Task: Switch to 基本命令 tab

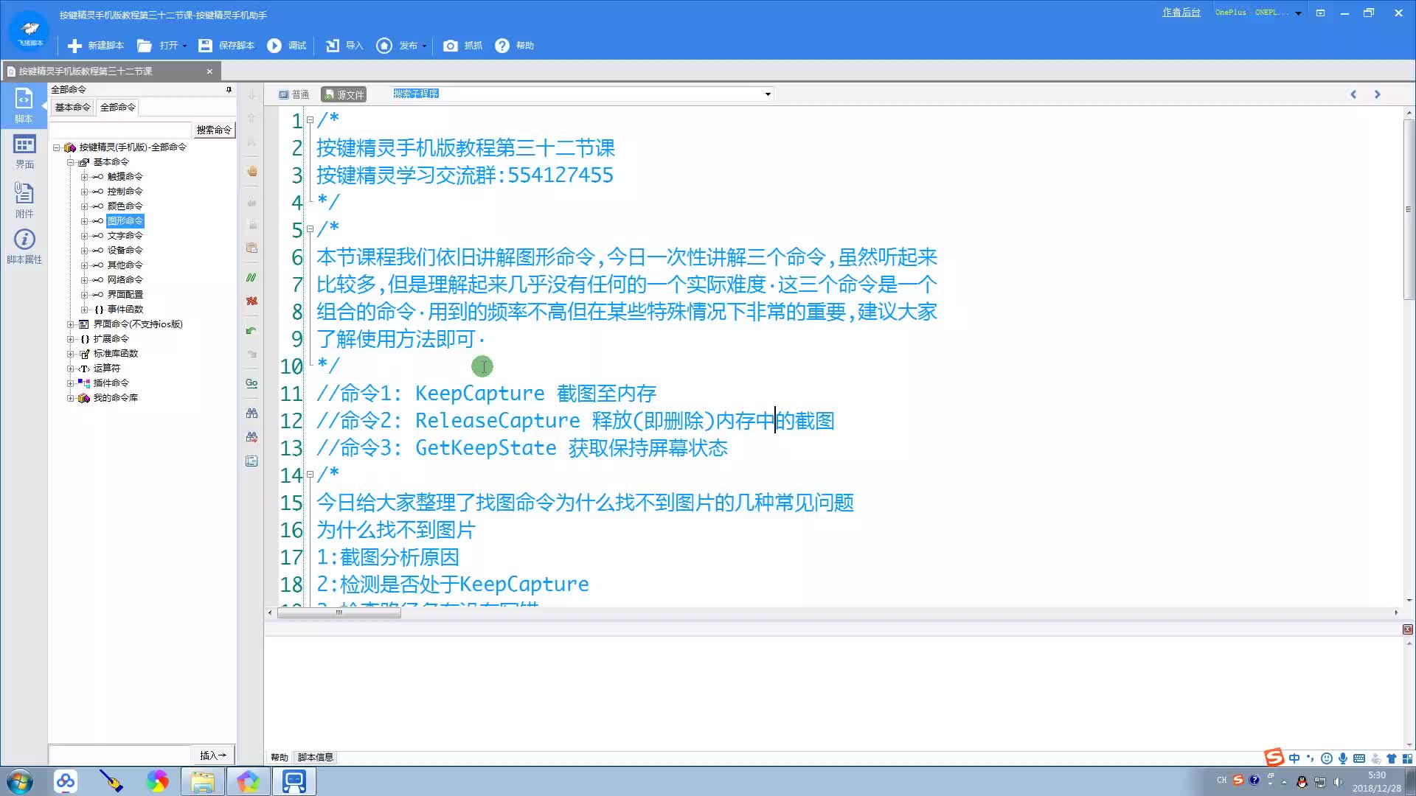Action: [x=72, y=108]
